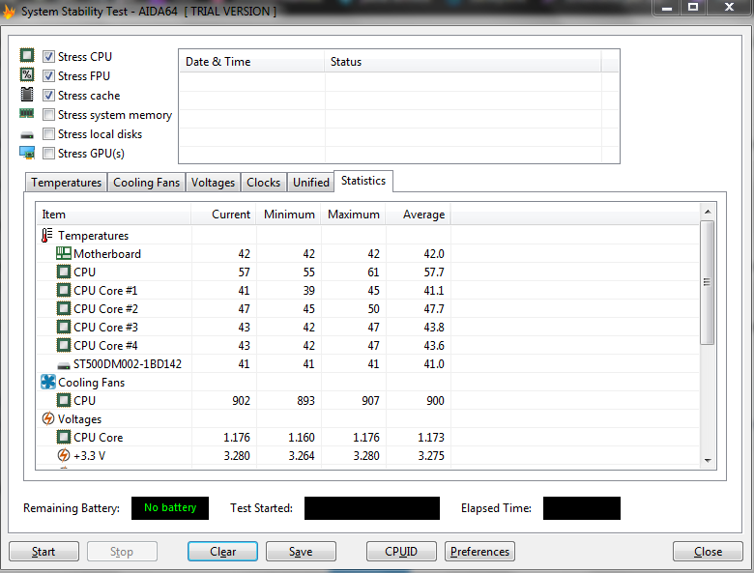754x573 pixels.
Task: Click the RAM module icon beside Stress system memory
Action: pyautogui.click(x=26, y=113)
